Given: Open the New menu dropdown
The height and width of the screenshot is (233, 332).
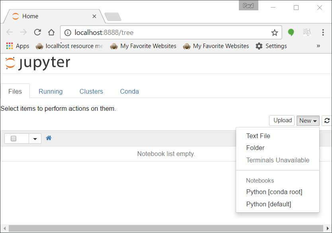Looking at the screenshot, I should click(x=308, y=120).
